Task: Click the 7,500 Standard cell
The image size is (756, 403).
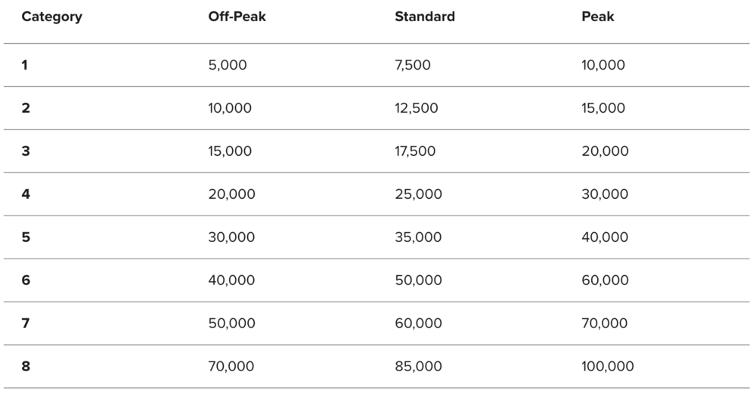Action: [x=412, y=65]
